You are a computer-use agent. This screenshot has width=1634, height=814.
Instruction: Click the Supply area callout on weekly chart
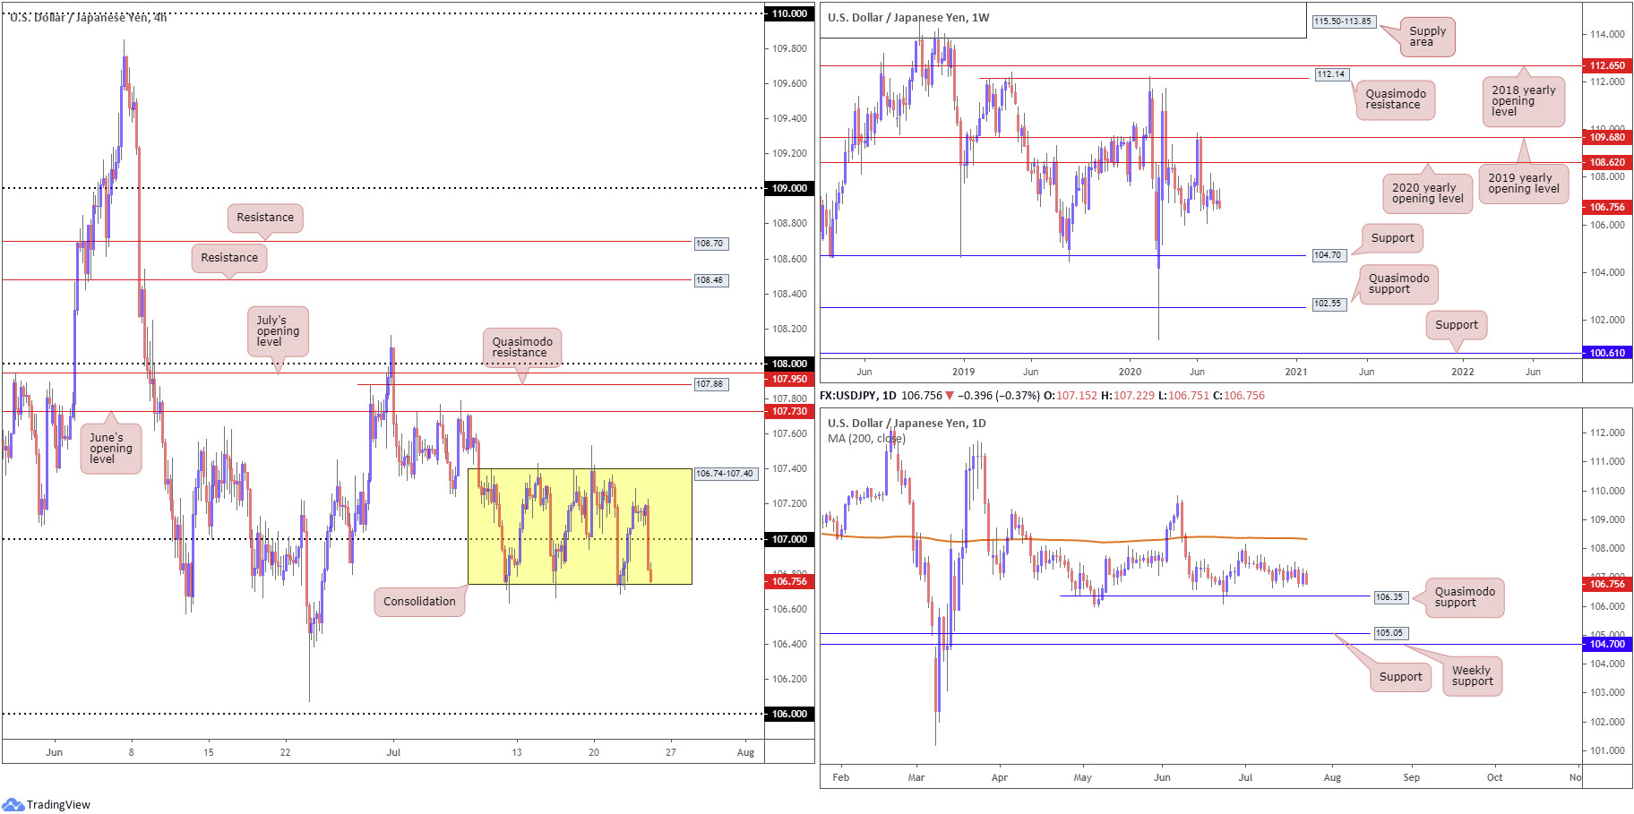[x=1427, y=37]
